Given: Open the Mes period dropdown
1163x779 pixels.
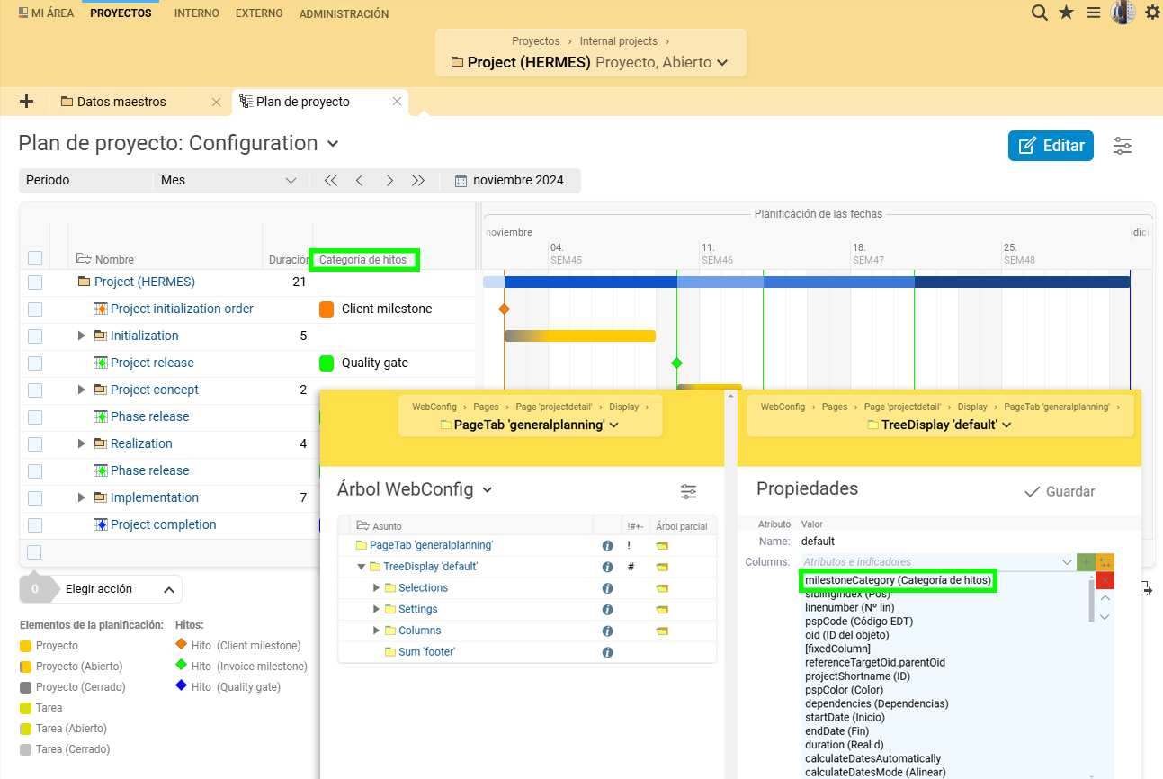Looking at the screenshot, I should pyautogui.click(x=228, y=180).
